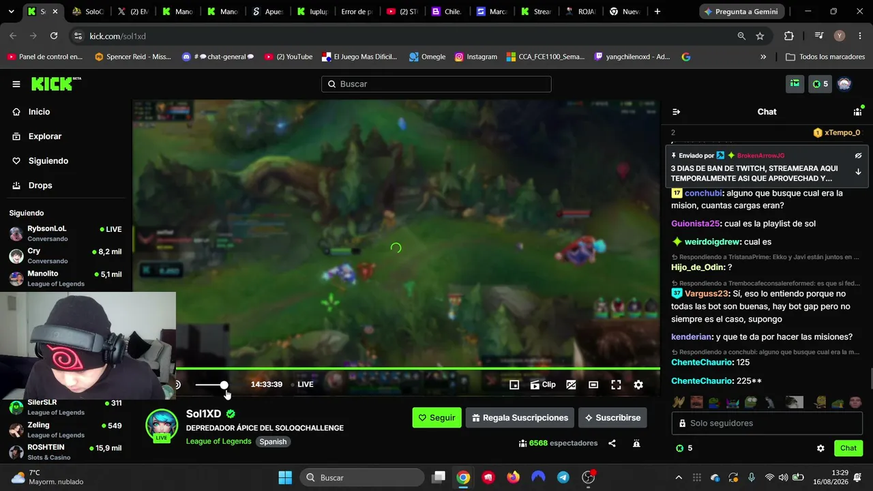Open Sol1XD streamer avatar

click(x=162, y=426)
